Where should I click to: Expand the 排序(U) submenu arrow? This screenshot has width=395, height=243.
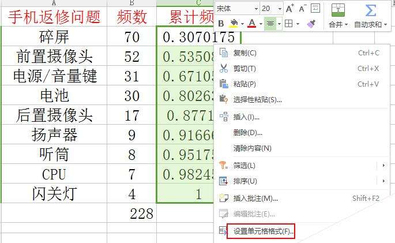383,181
